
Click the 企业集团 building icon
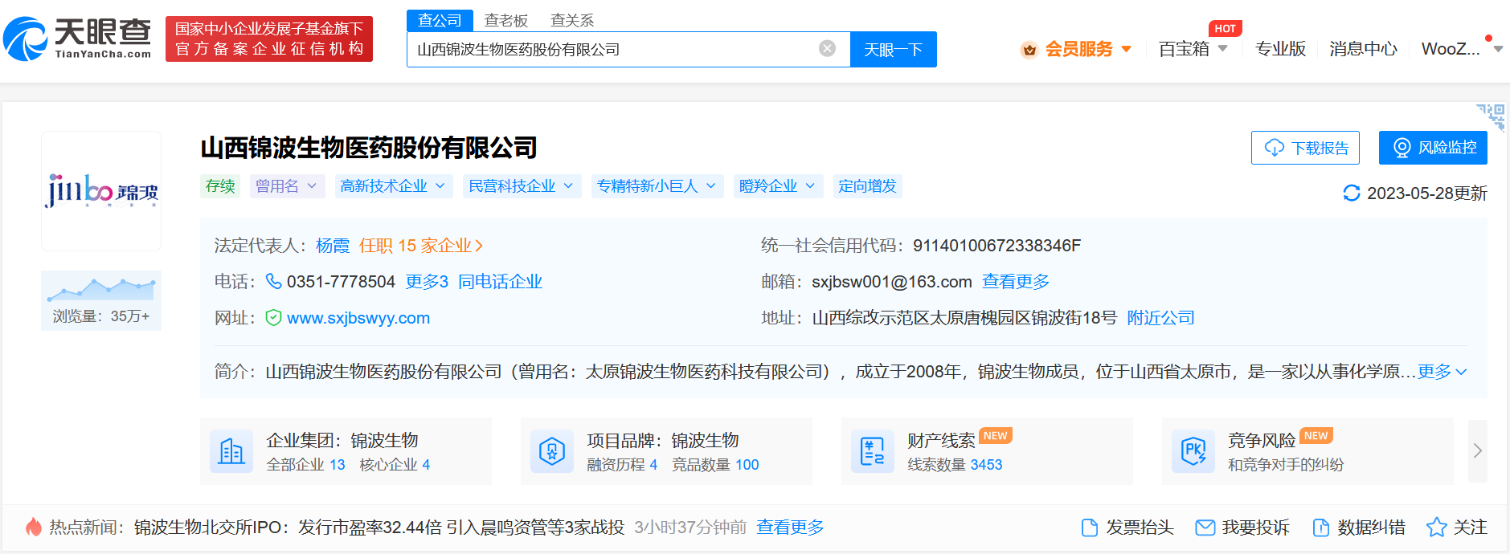[231, 451]
